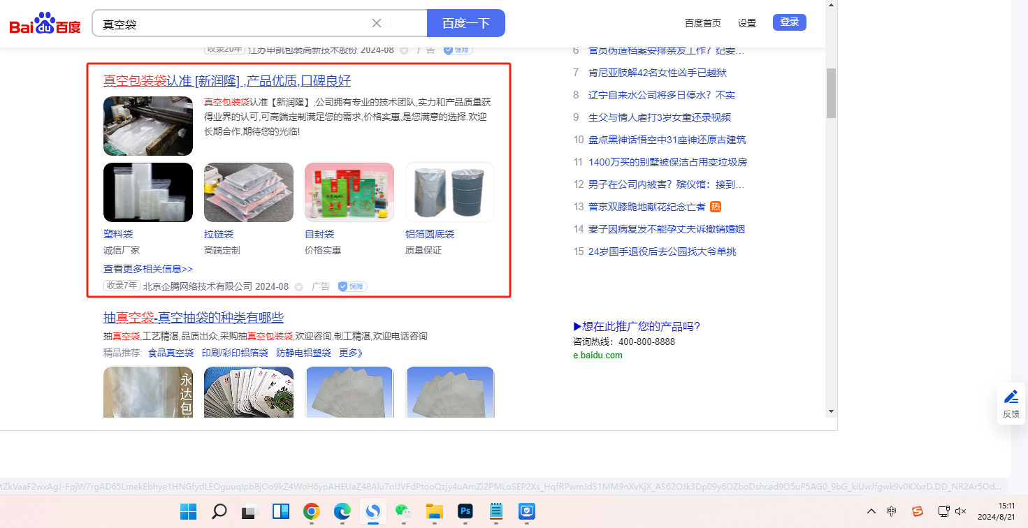
Task: Click the advertiser name 北京企腾网络技术有限公司
Action: (198, 286)
